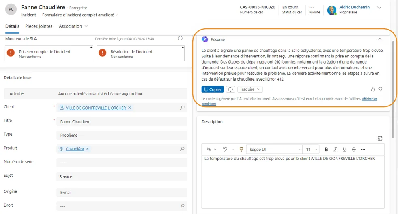
Task: Click in the Description text area
Action: (x=293, y=181)
